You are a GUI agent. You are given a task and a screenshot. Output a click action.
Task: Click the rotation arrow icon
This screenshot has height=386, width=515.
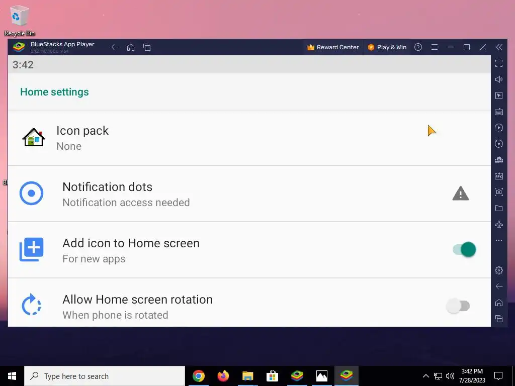[32, 305]
